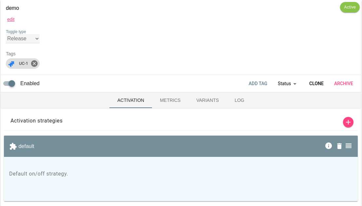The height and width of the screenshot is (206, 362).
Task: Click the edit link under demo
Action: coord(11,19)
